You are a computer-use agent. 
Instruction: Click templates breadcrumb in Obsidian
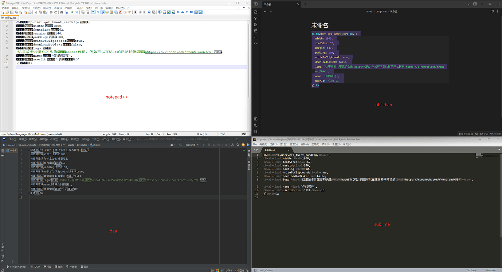point(381,11)
